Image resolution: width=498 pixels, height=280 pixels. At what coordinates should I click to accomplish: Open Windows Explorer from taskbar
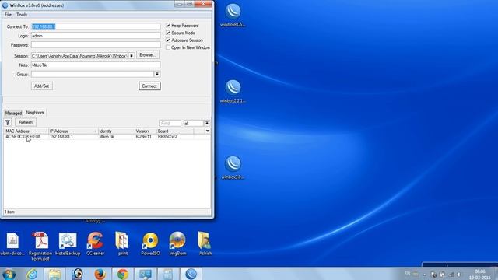54,274
